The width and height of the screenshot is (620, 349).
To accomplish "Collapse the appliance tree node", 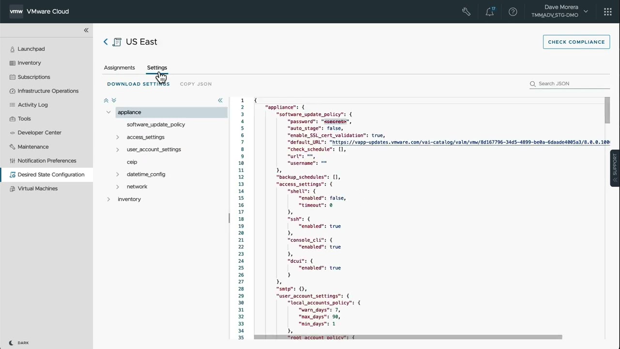I will pyautogui.click(x=108, y=112).
